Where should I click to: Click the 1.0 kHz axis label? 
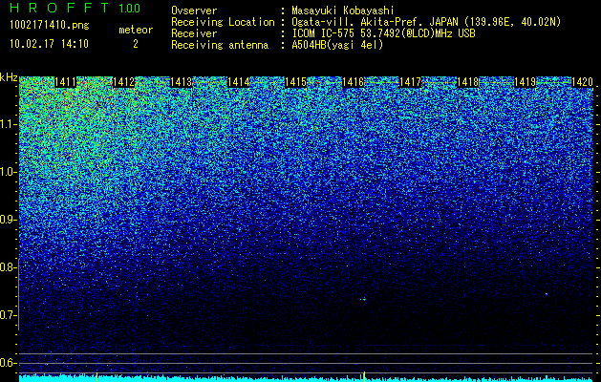click(8, 173)
